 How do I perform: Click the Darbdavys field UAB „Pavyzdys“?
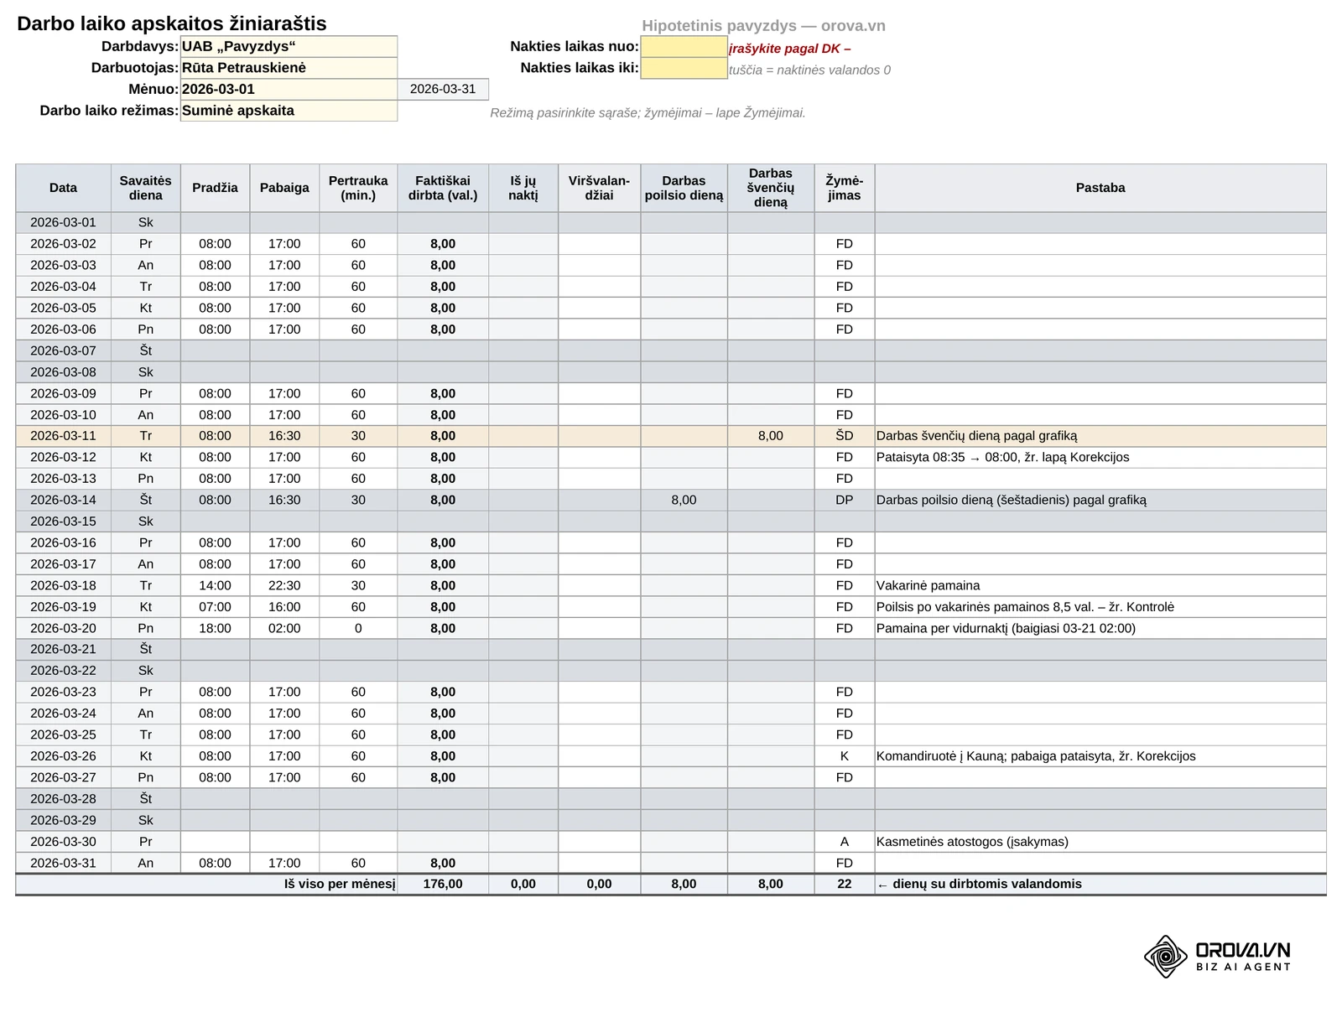click(x=289, y=47)
